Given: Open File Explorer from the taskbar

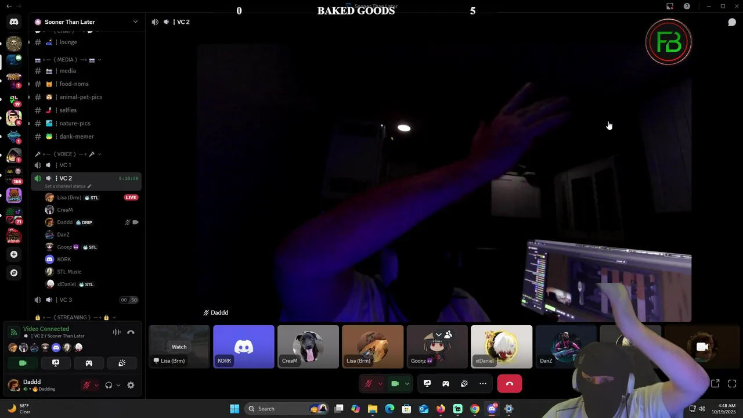Looking at the screenshot, I should click(373, 409).
